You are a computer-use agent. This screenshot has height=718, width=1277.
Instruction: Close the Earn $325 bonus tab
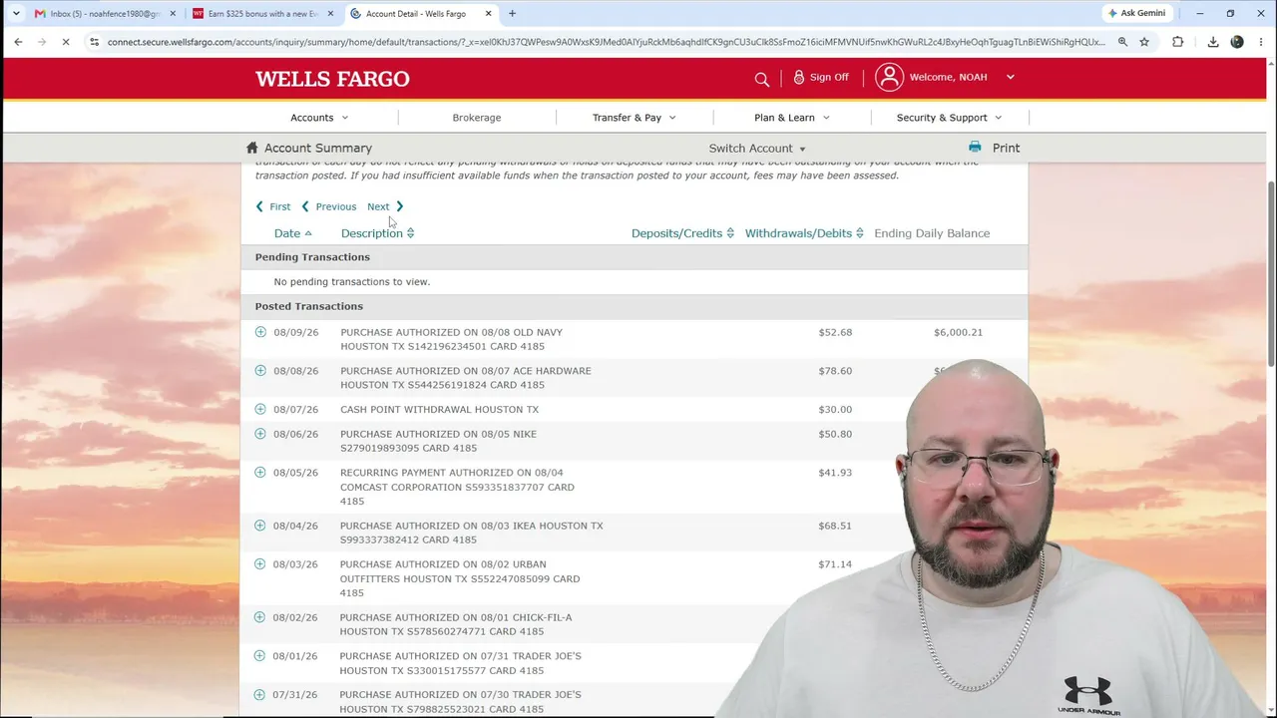tap(330, 14)
